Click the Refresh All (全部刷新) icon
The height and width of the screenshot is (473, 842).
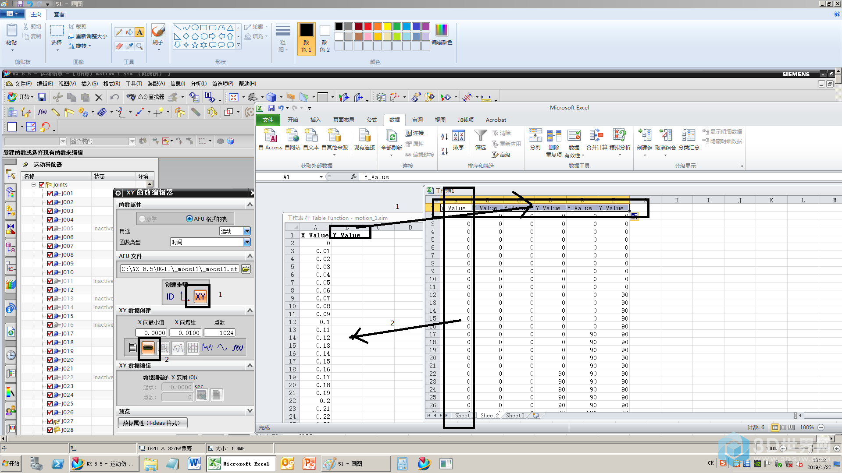pos(391,136)
